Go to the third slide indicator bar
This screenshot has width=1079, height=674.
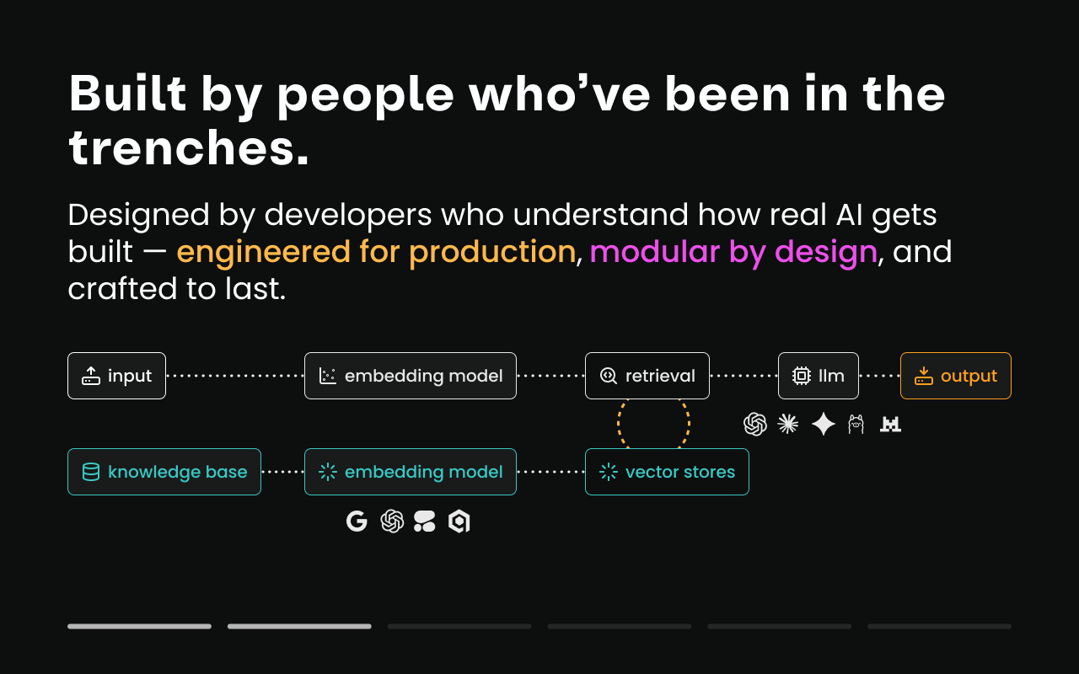[459, 626]
